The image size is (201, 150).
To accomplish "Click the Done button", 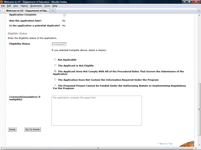I will point(12,129).
